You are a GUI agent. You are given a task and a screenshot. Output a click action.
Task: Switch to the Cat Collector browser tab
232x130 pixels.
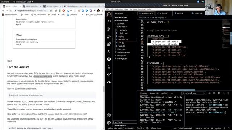click(73, 6)
